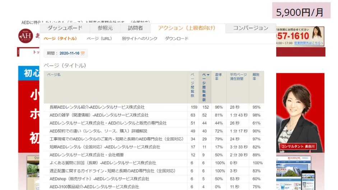This screenshot has width=338, height=190.
Task: Click the 152 visitors value
Action: [205, 107]
